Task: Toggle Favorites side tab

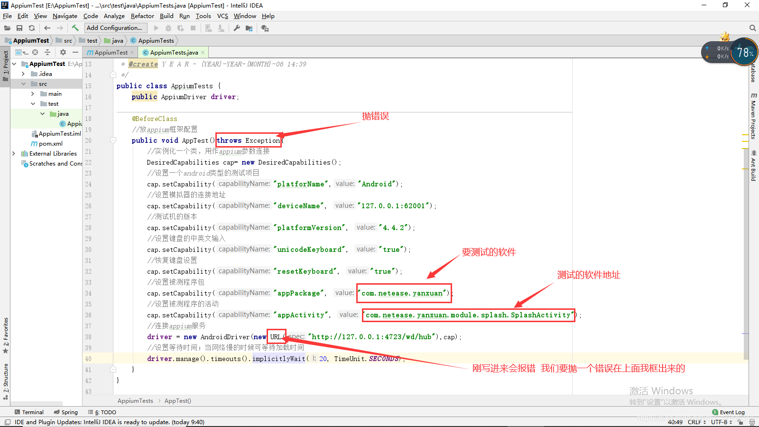Action: click(5, 335)
